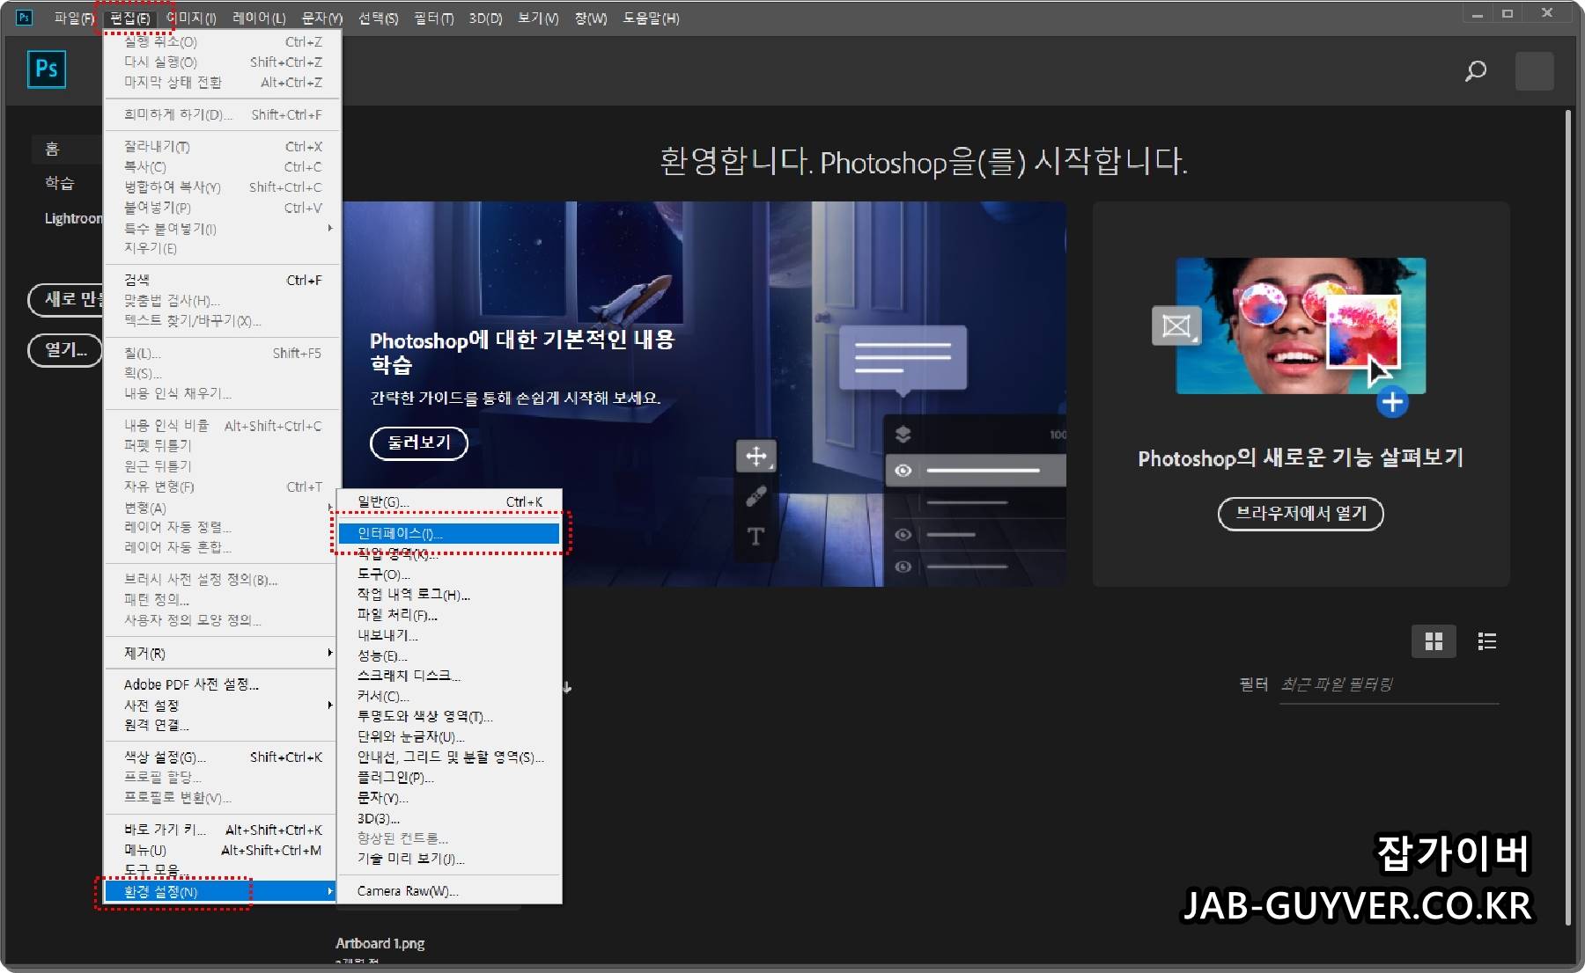
Task: Switch to list view of recent files
Action: click(x=1487, y=641)
